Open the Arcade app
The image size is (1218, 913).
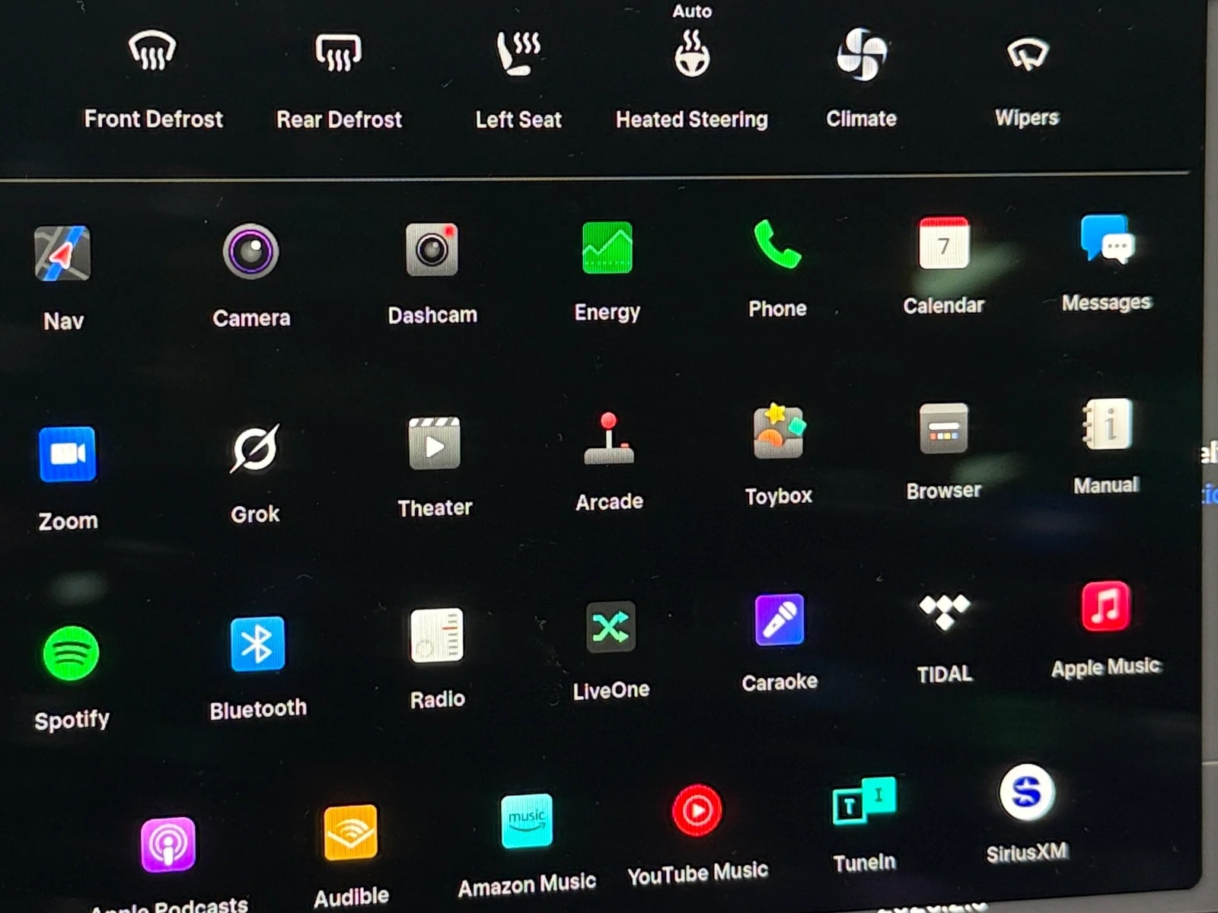click(608, 440)
